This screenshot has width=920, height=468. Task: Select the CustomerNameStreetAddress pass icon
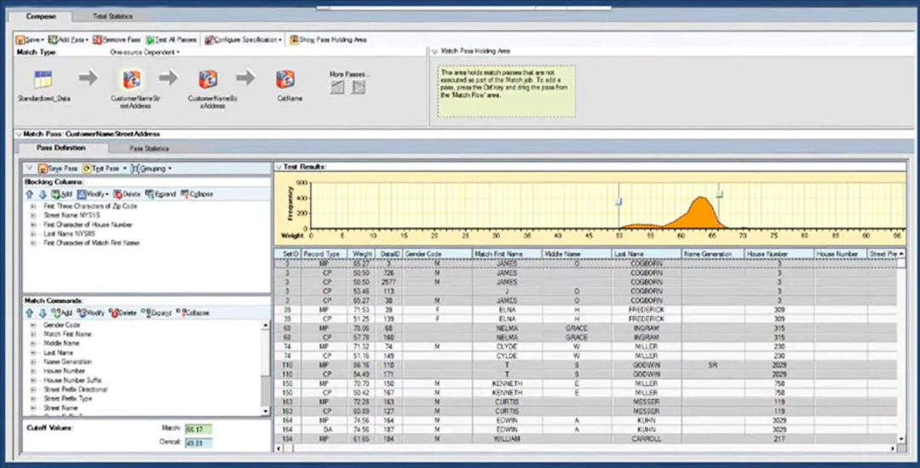(x=131, y=81)
